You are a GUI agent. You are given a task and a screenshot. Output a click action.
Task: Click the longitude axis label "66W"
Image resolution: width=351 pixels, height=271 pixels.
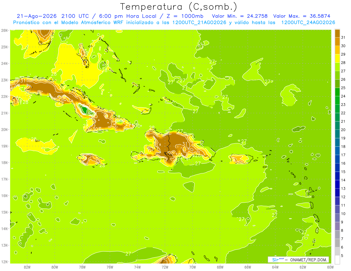(x=248, y=267)
